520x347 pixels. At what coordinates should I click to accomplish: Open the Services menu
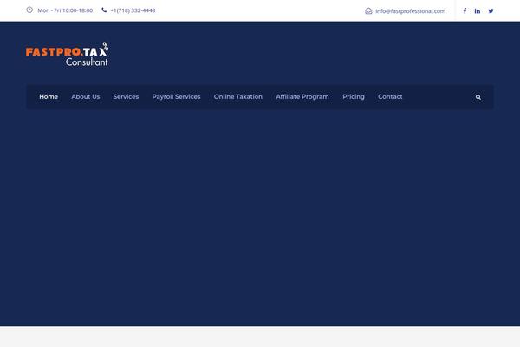tap(126, 96)
